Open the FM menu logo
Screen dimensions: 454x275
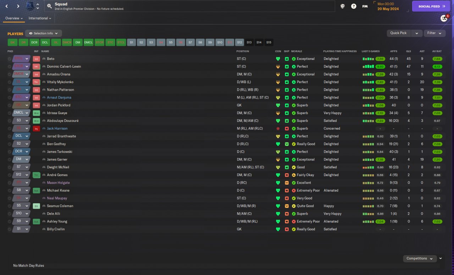point(365,6)
